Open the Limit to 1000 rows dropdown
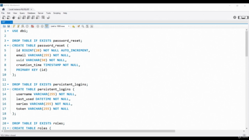 click(60, 26)
